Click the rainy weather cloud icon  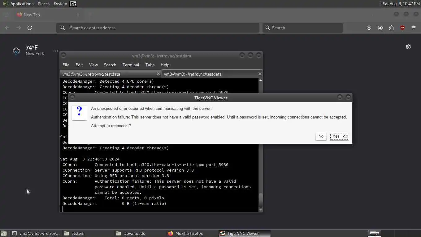pos(16,51)
